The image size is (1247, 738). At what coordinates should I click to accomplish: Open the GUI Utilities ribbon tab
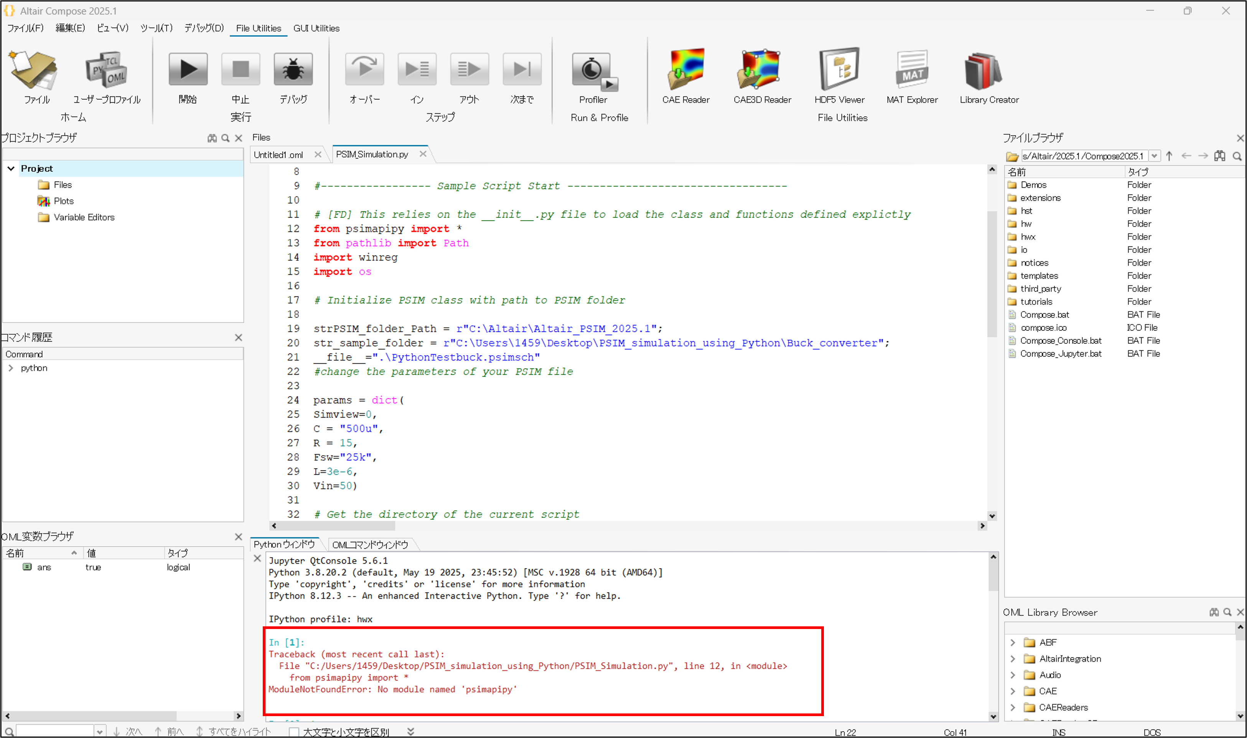tap(316, 28)
